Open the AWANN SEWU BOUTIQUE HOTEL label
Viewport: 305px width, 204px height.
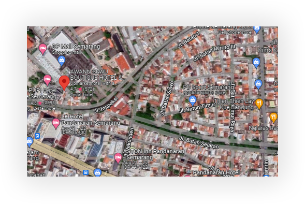point(98,75)
